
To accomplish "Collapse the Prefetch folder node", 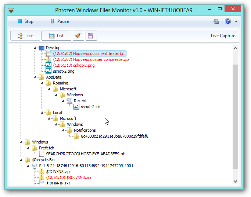I will coord(28,148).
